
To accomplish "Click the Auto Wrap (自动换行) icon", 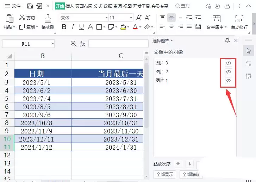I will tap(239, 19).
